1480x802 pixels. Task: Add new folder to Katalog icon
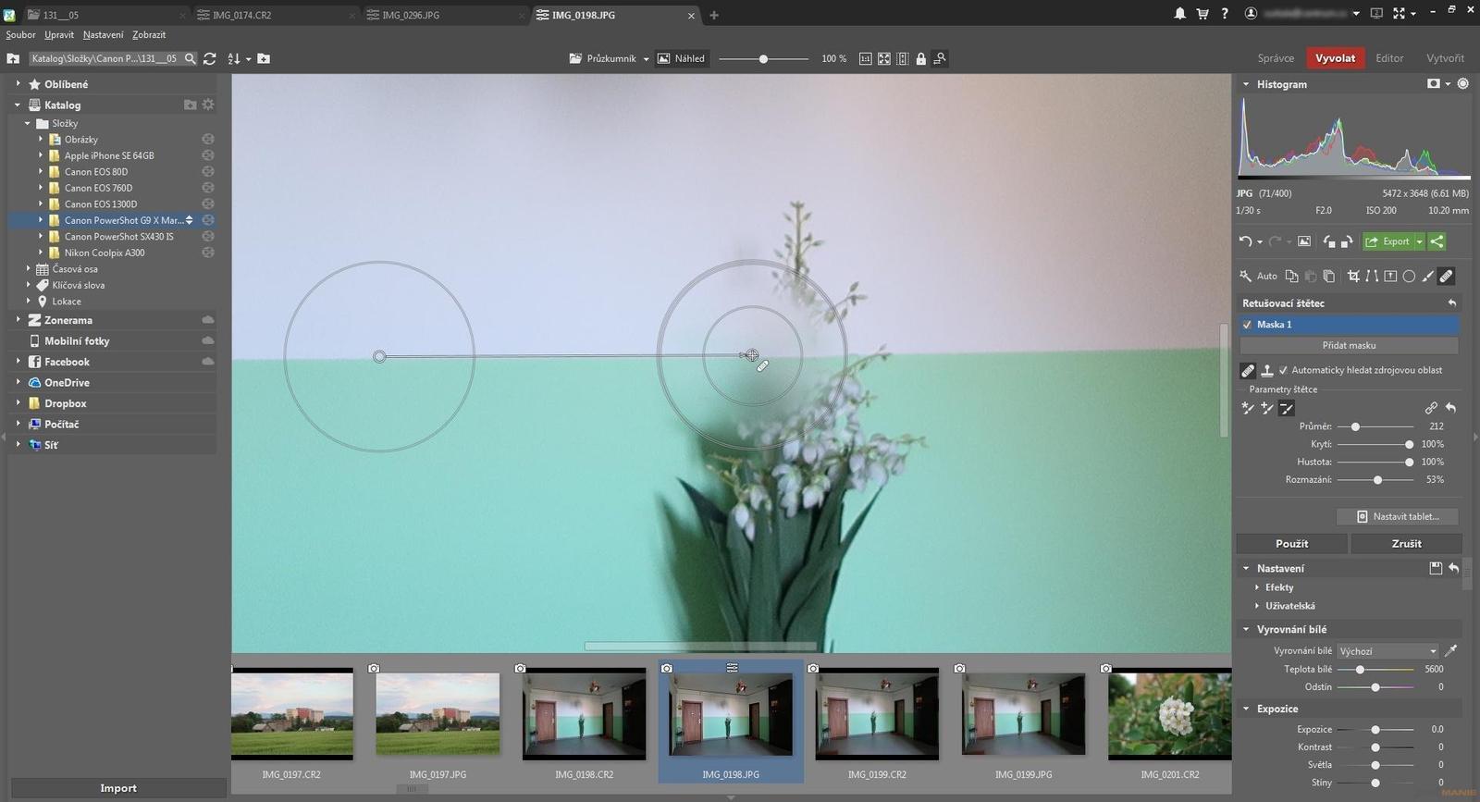[190, 105]
